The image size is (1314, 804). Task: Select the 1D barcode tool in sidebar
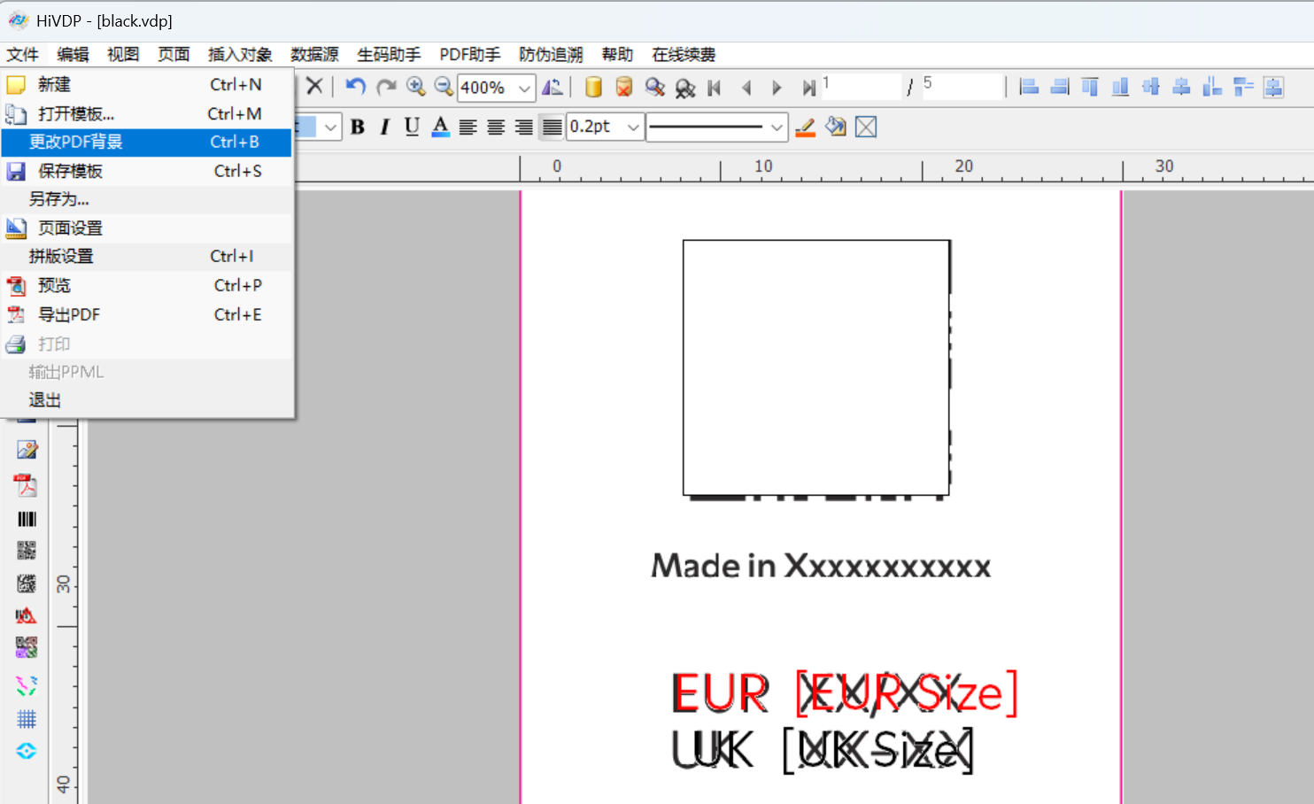click(27, 519)
